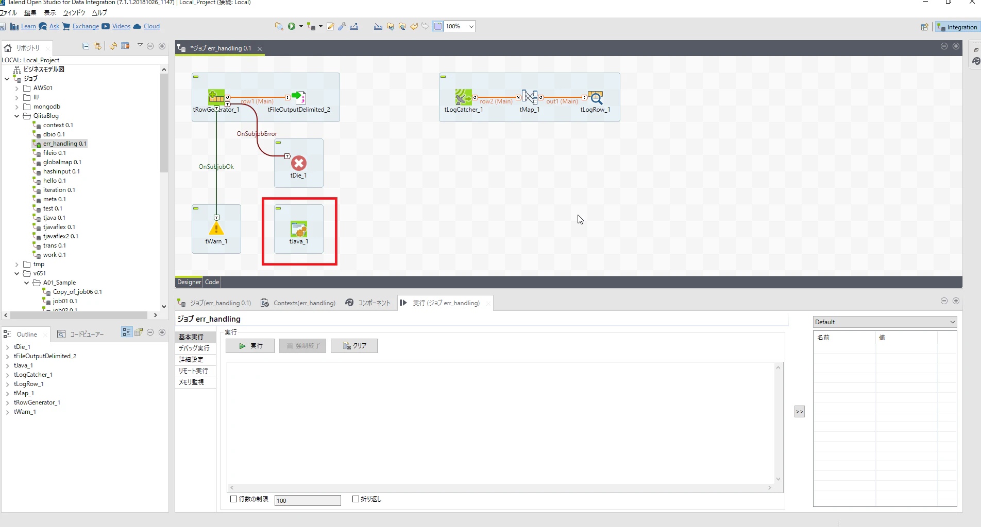This screenshot has width=981, height=527.
Task: Click the row limit input field
Action: click(x=308, y=500)
